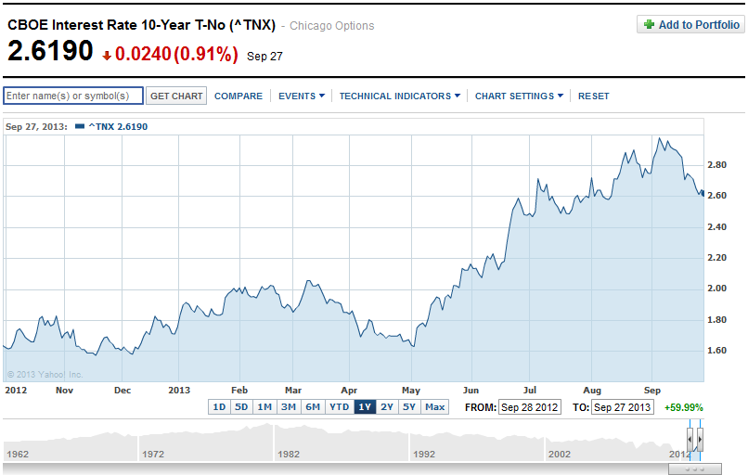Select the 5Y time range

(x=409, y=407)
